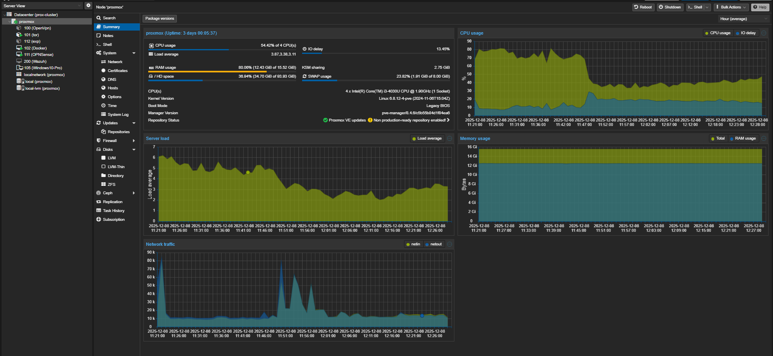Toggle the netin series in Network traffic
773x356 pixels.
click(413, 244)
